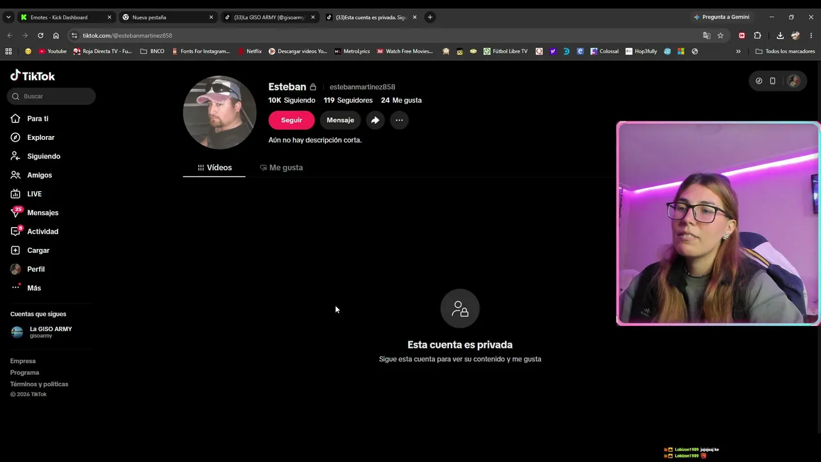Open Mensajes with the 25 badge
Viewport: 821px width, 462px height.
coord(43,212)
